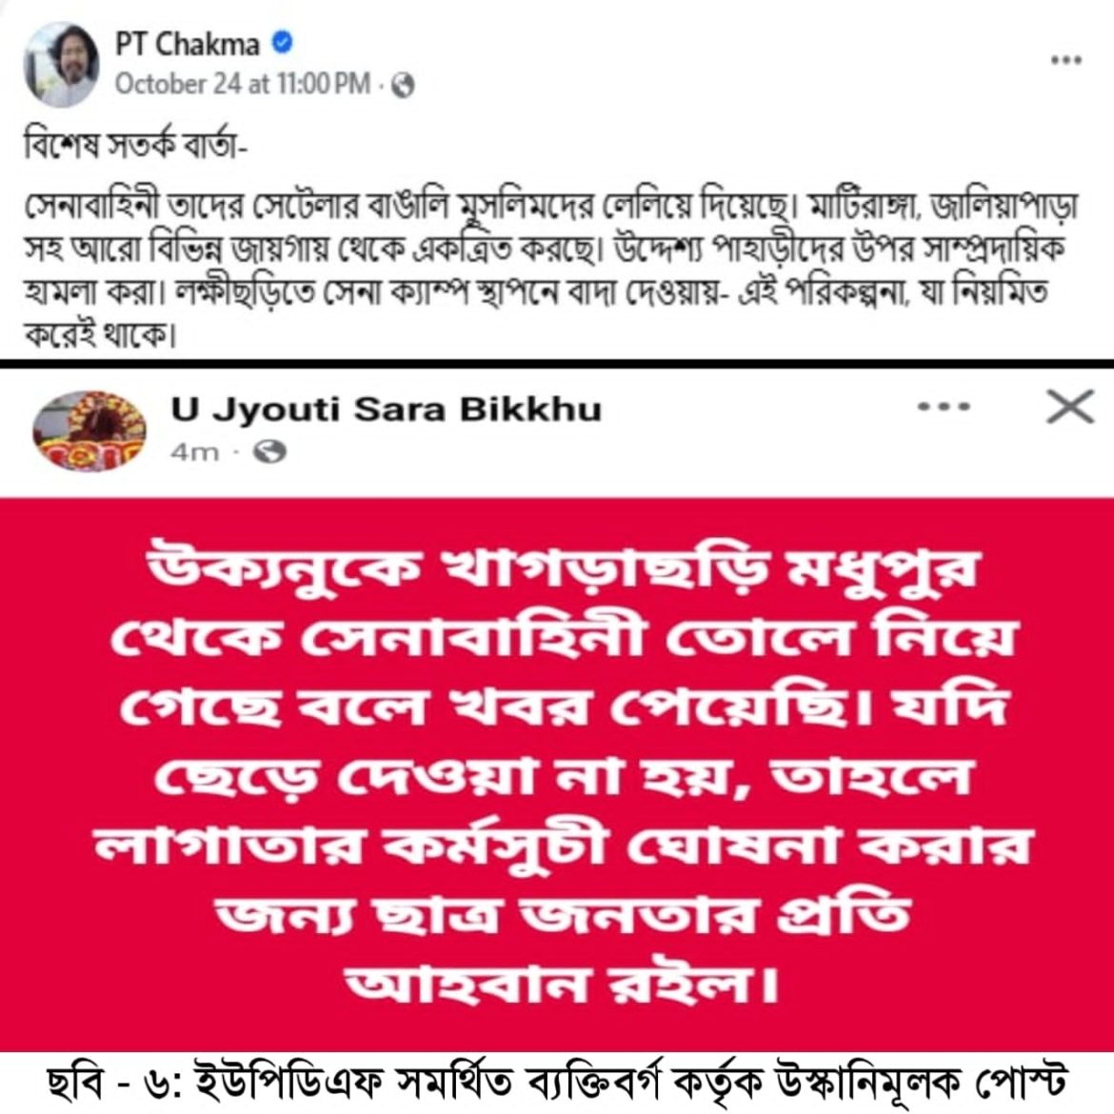The image size is (1114, 1114).
Task: Click the last line করেই থাকে। of the first post
Action: (99, 333)
